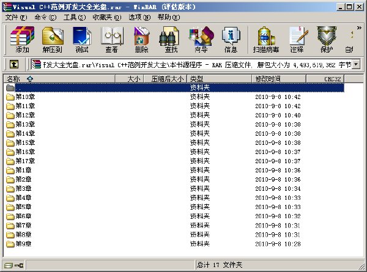
Task: Go up one folder level button
Action: tap(14, 64)
